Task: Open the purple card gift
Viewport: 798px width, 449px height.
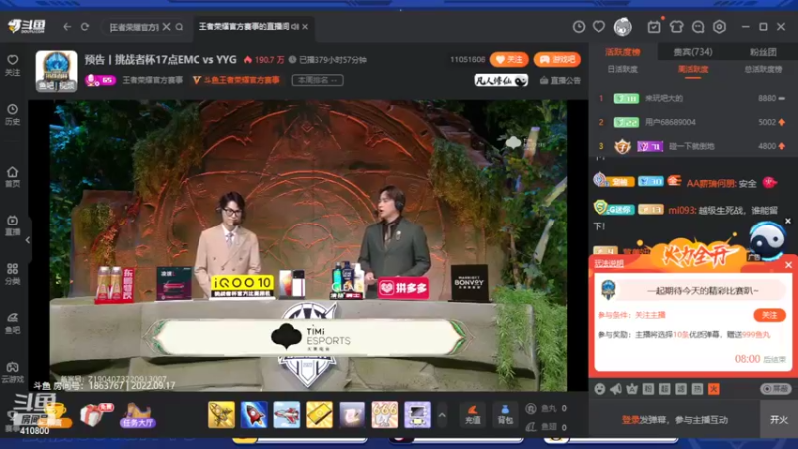Action: pos(352,414)
